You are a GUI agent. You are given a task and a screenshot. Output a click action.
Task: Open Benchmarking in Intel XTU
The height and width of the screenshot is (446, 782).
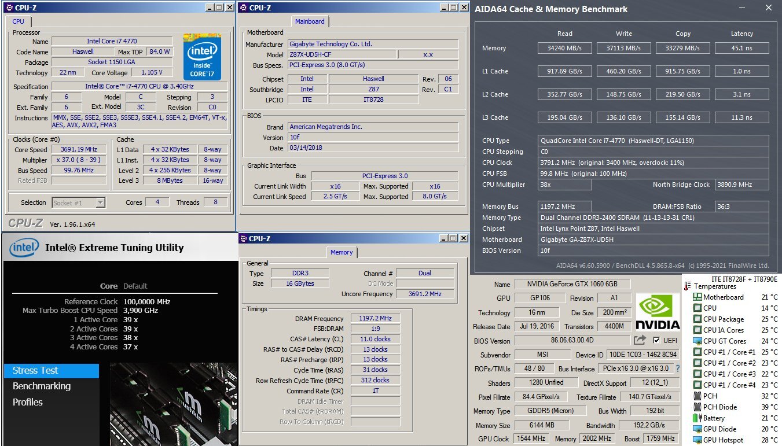[42, 386]
